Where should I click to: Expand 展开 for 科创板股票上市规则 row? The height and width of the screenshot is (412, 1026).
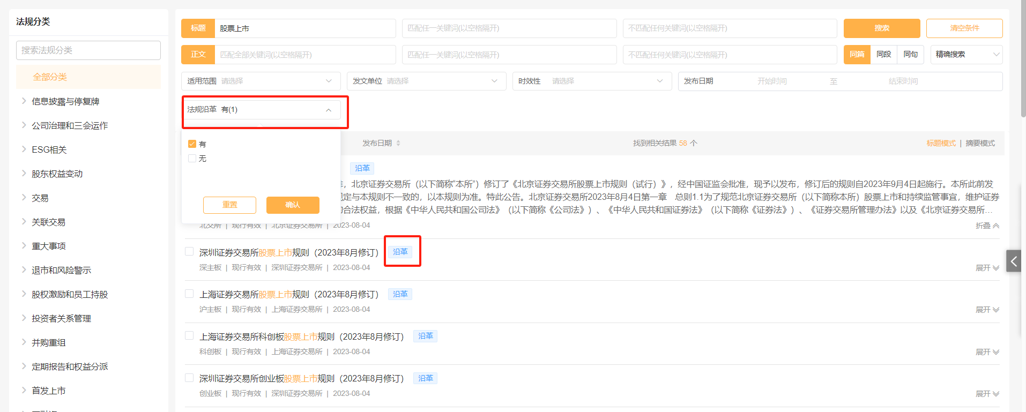[x=987, y=352]
